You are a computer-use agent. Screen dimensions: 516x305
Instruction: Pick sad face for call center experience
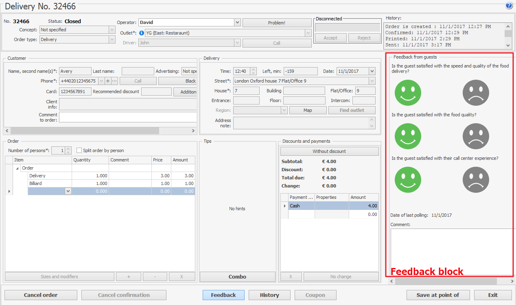[x=476, y=180]
